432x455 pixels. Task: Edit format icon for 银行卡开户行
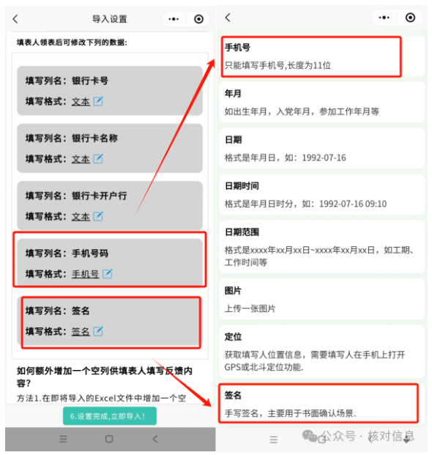[98, 216]
